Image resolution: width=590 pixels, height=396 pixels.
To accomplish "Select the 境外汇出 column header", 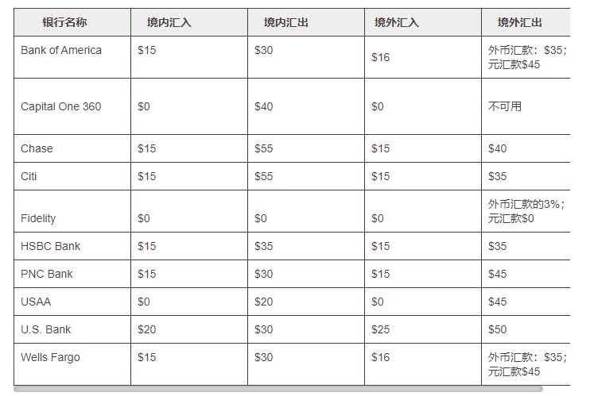I will [526, 22].
